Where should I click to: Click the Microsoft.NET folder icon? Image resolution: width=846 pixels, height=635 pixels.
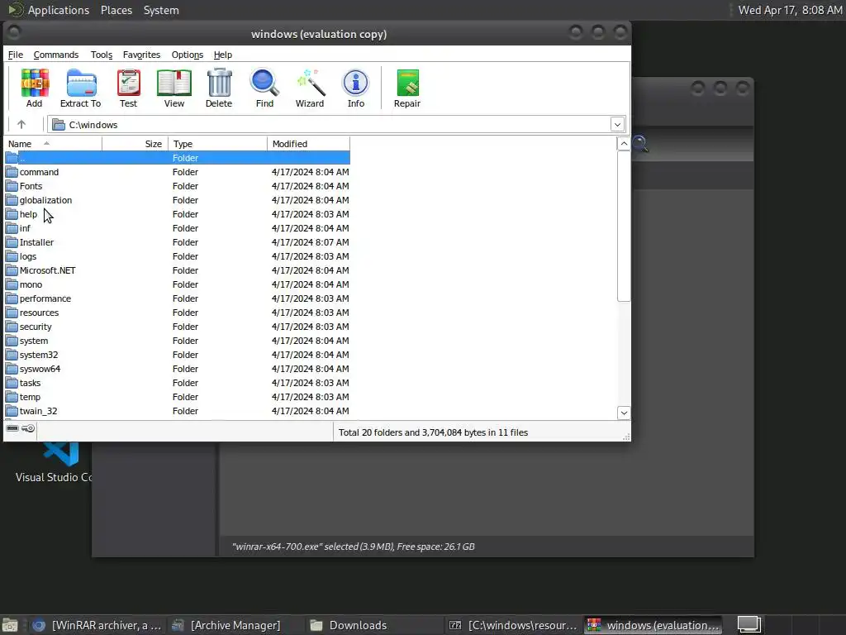(12, 270)
